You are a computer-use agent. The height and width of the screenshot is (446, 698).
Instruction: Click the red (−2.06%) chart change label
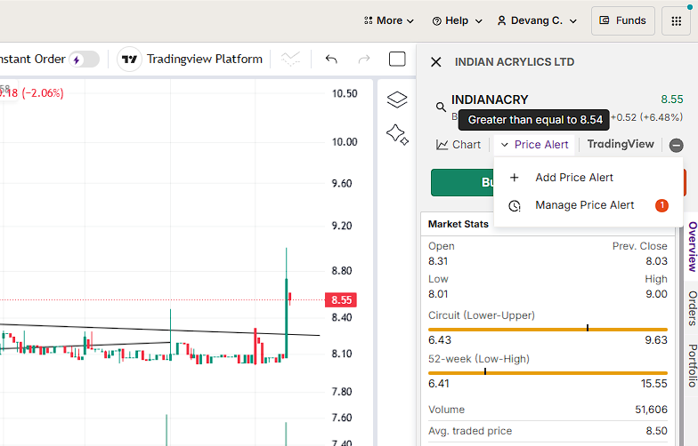pos(43,93)
